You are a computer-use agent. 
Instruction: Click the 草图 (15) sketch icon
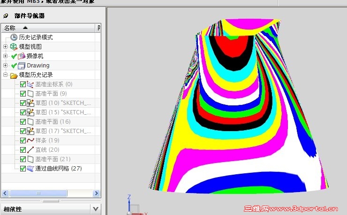30,112
